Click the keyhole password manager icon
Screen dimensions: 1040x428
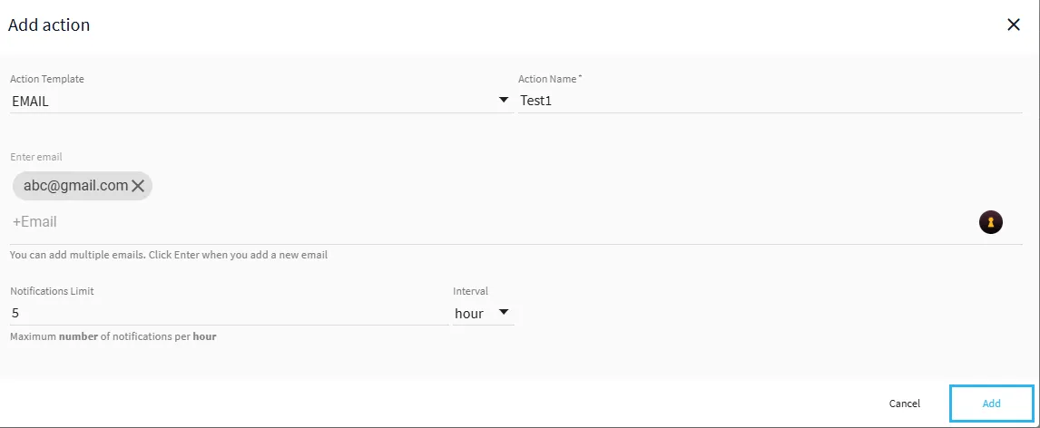(x=990, y=222)
